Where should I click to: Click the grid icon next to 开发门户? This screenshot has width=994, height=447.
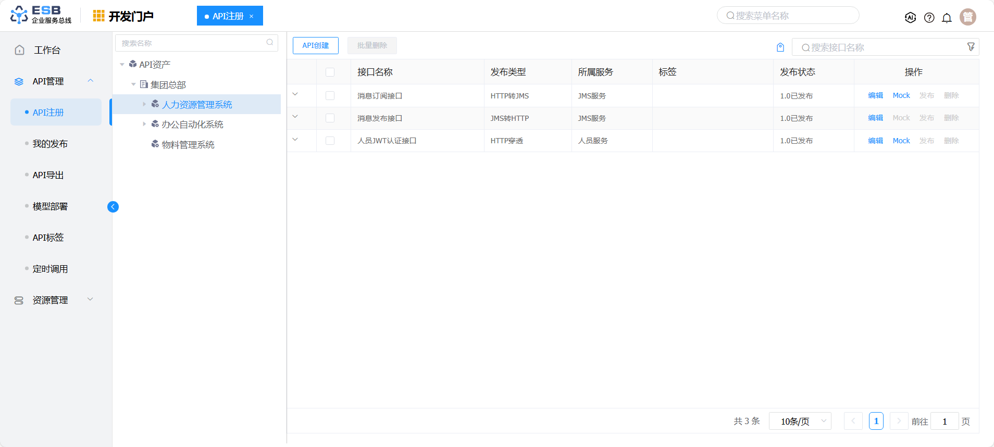coord(98,16)
